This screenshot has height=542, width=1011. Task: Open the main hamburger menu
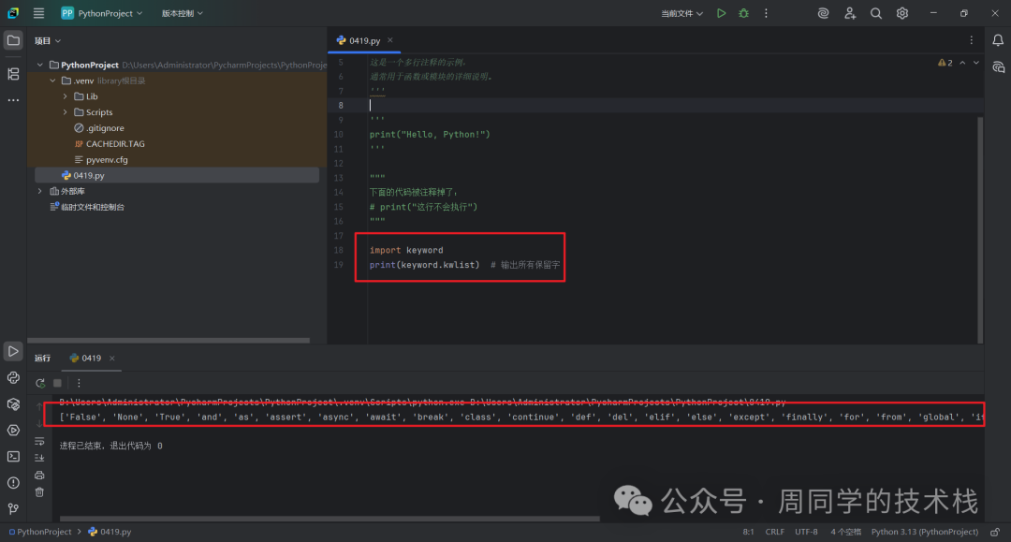point(38,13)
